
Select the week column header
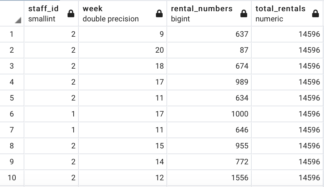coord(123,14)
